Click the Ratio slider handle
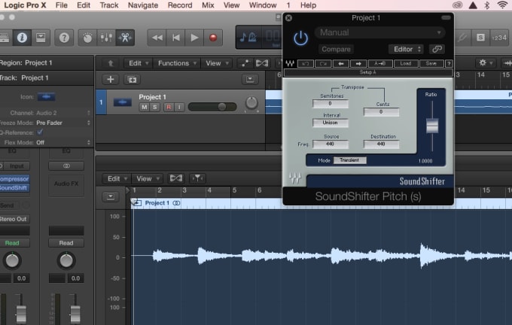 pos(432,126)
